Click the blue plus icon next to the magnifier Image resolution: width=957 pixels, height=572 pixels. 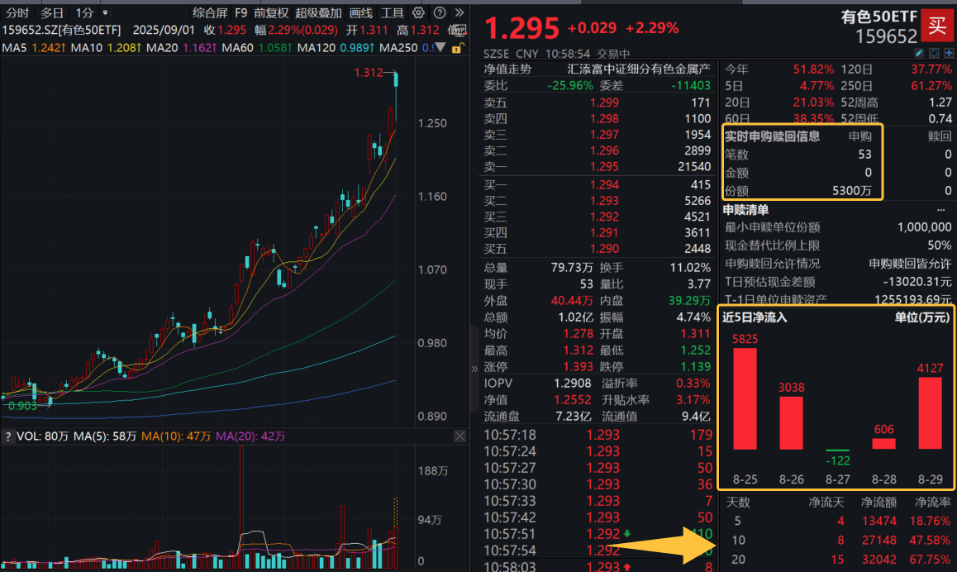949,53
